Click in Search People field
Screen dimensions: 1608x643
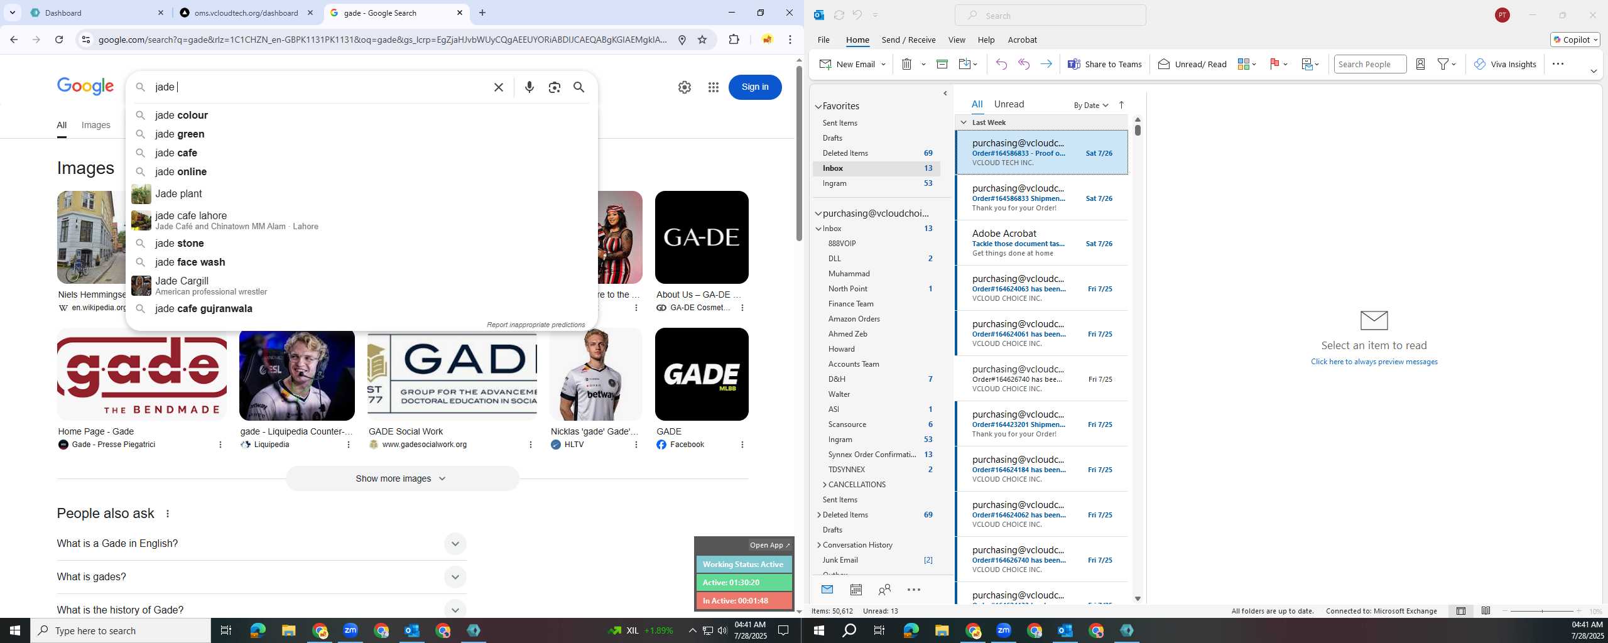[1369, 64]
